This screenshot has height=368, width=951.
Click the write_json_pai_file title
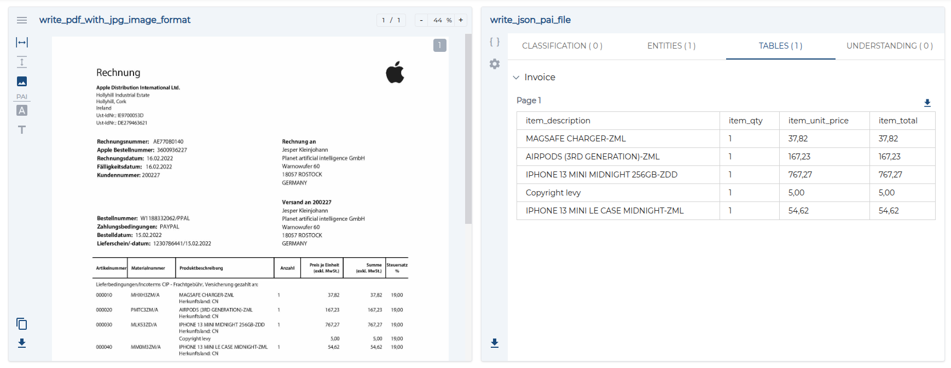click(x=530, y=20)
